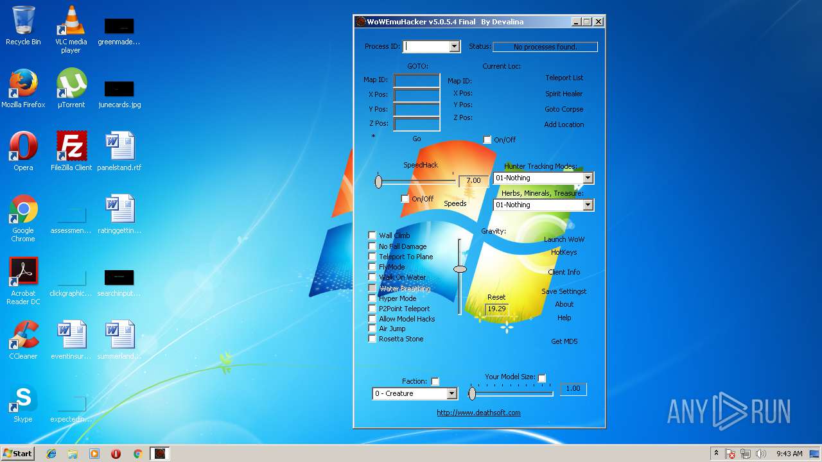This screenshot has width=822, height=462.
Task: Open Internet Explorer from taskbar
Action: (51, 454)
